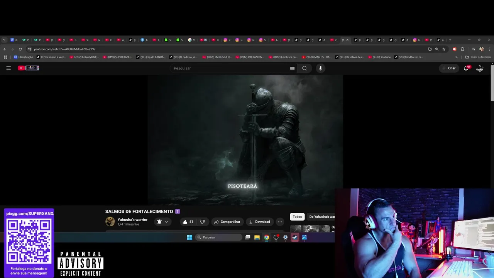494x278 pixels.
Task: Select the De Yahusha's warrior filter chip
Action: tap(321, 217)
